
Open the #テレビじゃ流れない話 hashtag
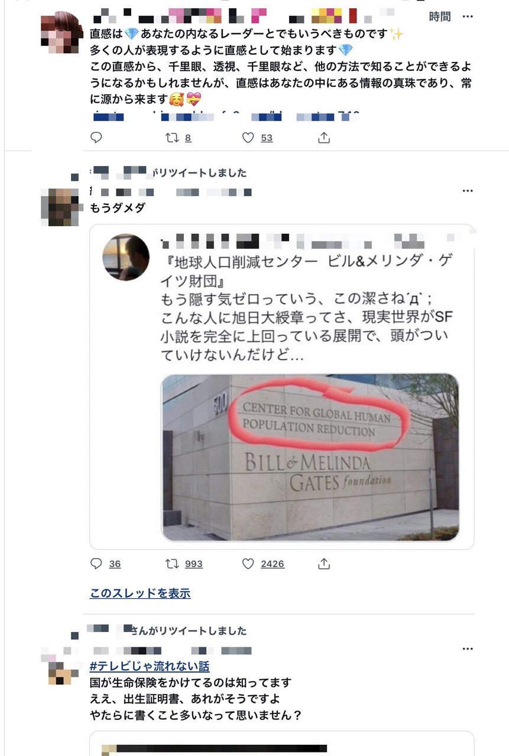point(150,666)
